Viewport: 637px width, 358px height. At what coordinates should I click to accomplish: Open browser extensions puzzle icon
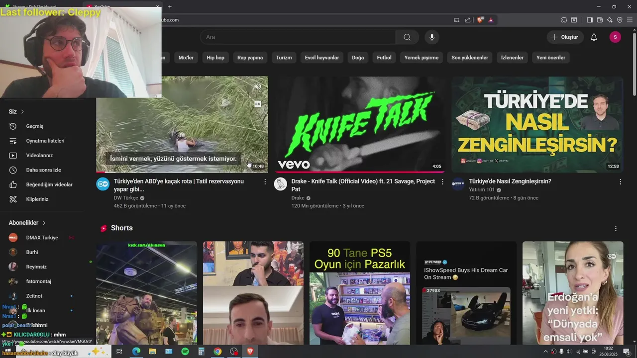point(564,20)
